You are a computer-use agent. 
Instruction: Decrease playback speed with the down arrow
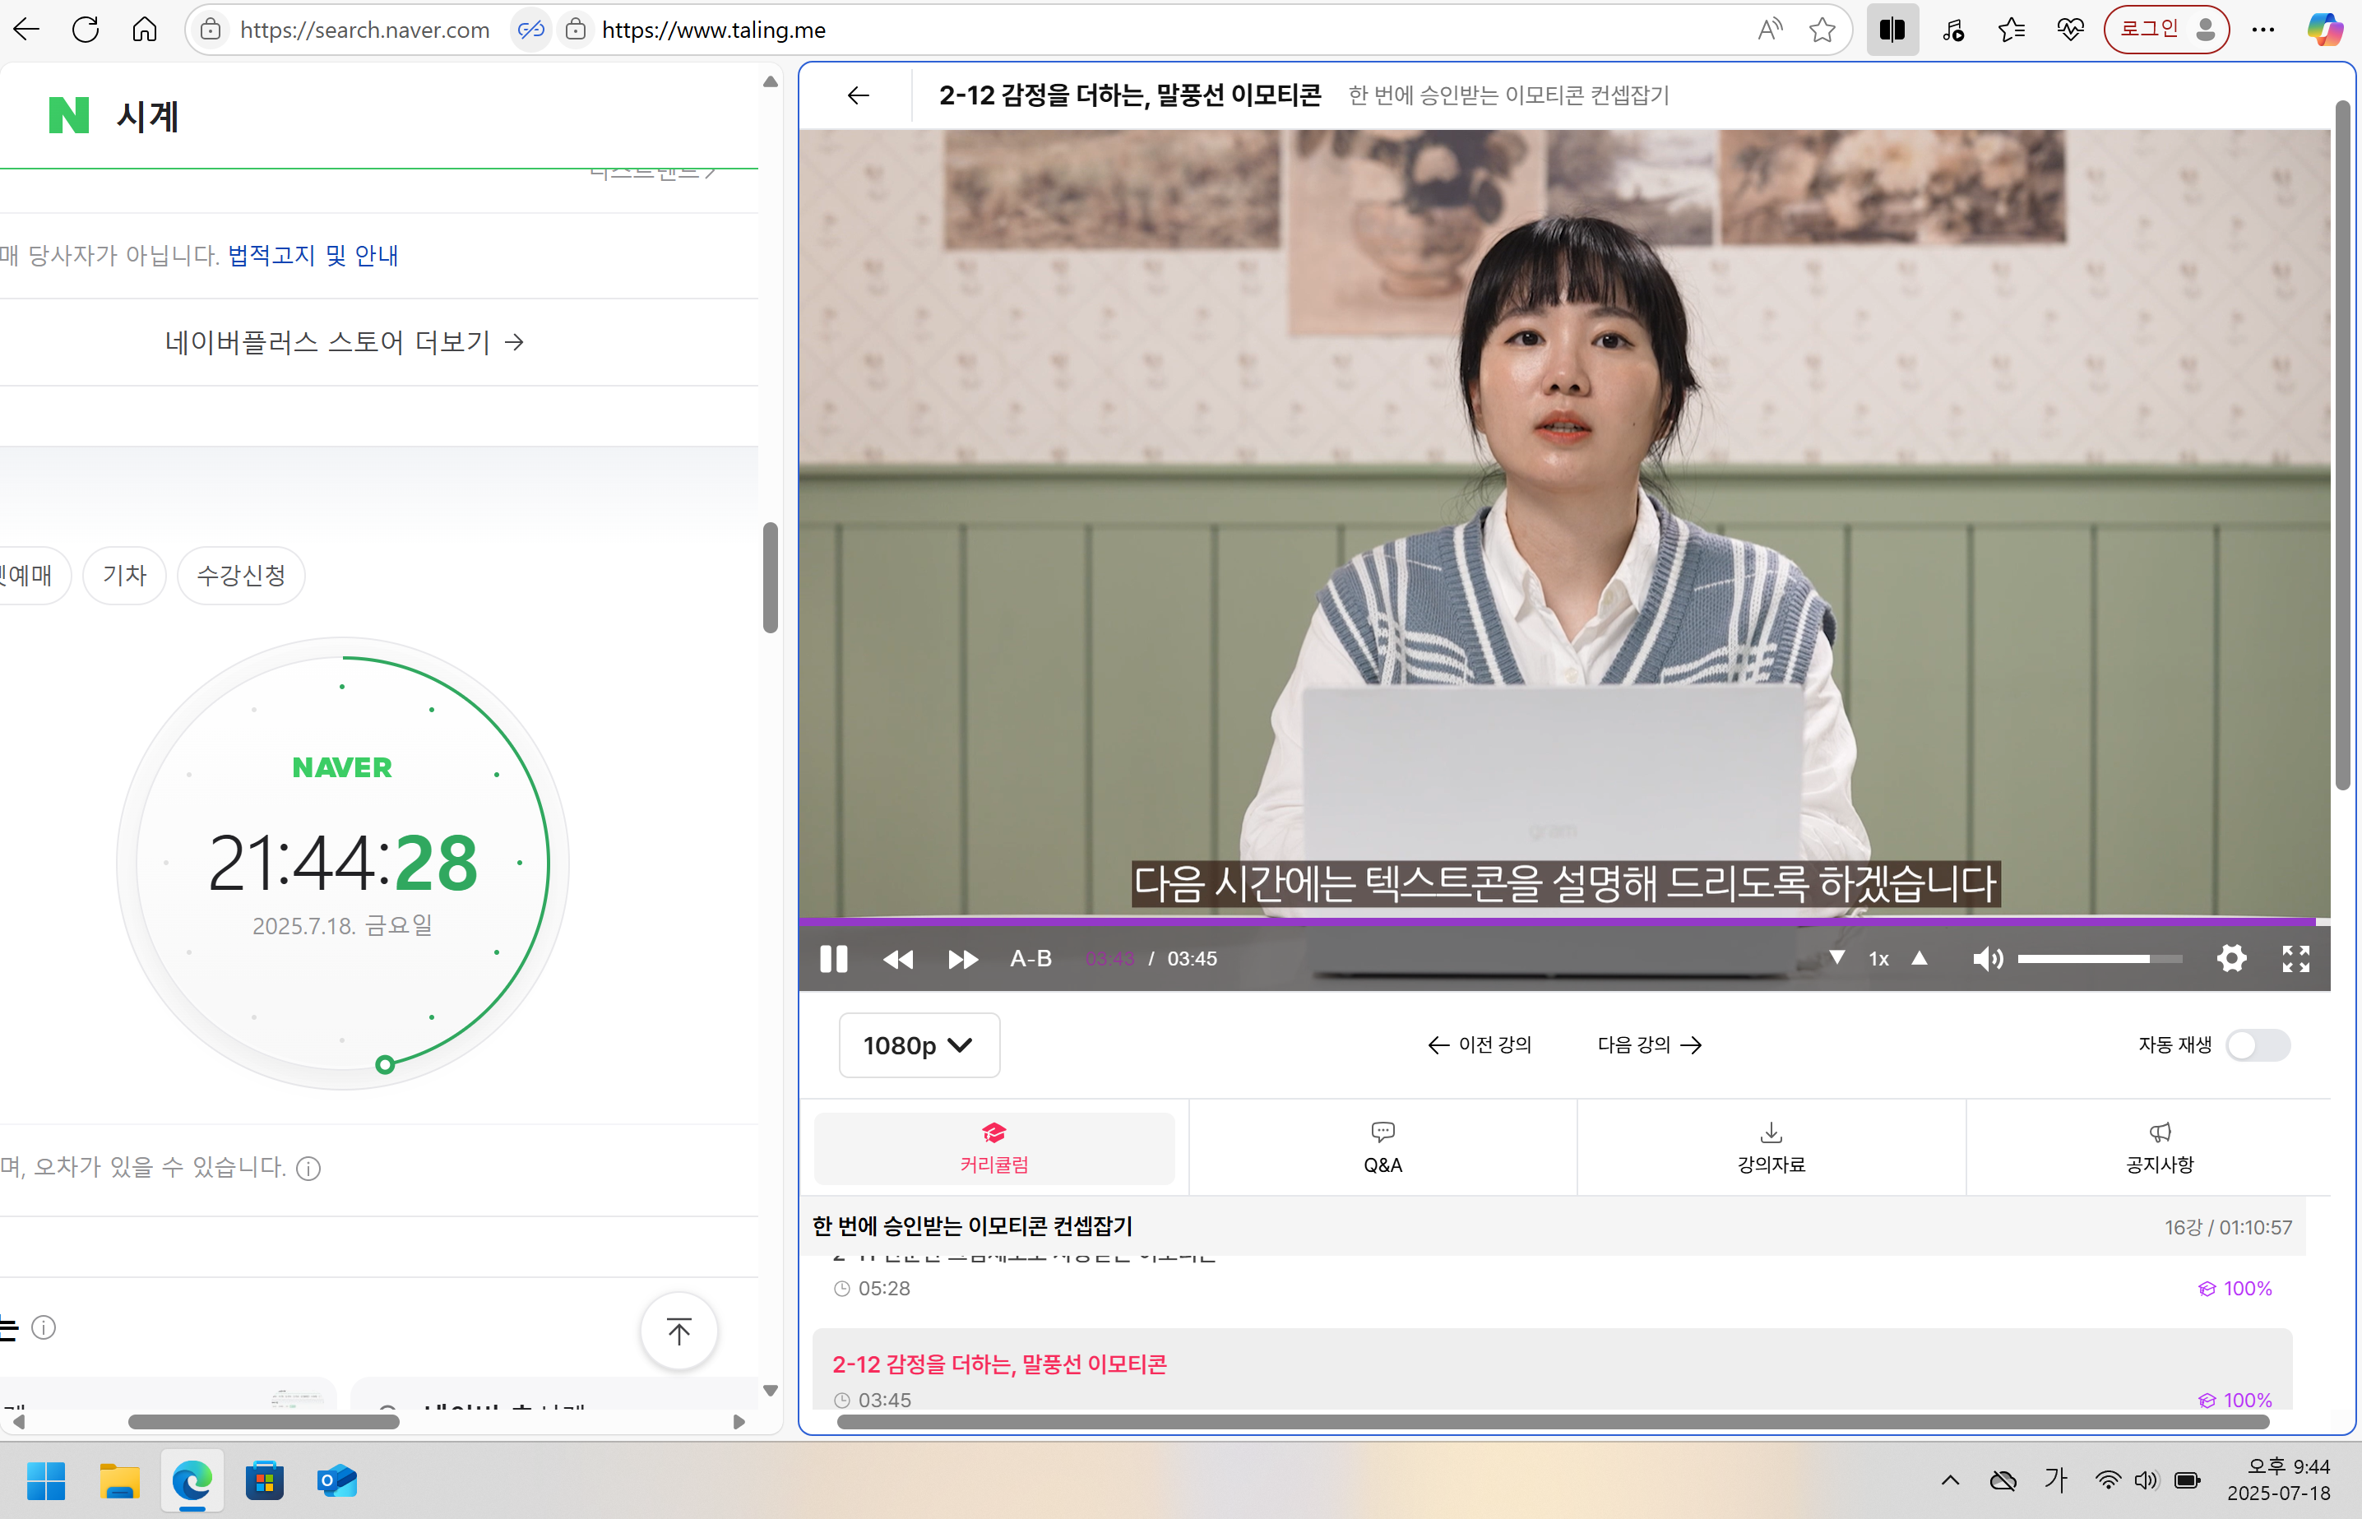tap(1836, 958)
